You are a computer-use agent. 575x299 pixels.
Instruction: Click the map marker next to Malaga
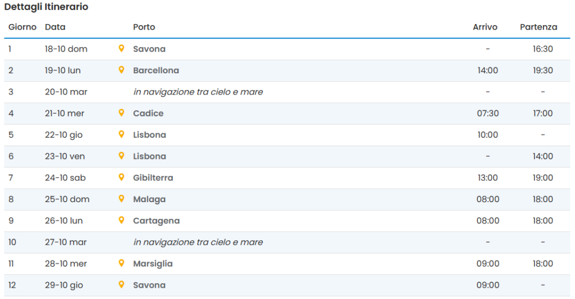pyautogui.click(x=121, y=199)
